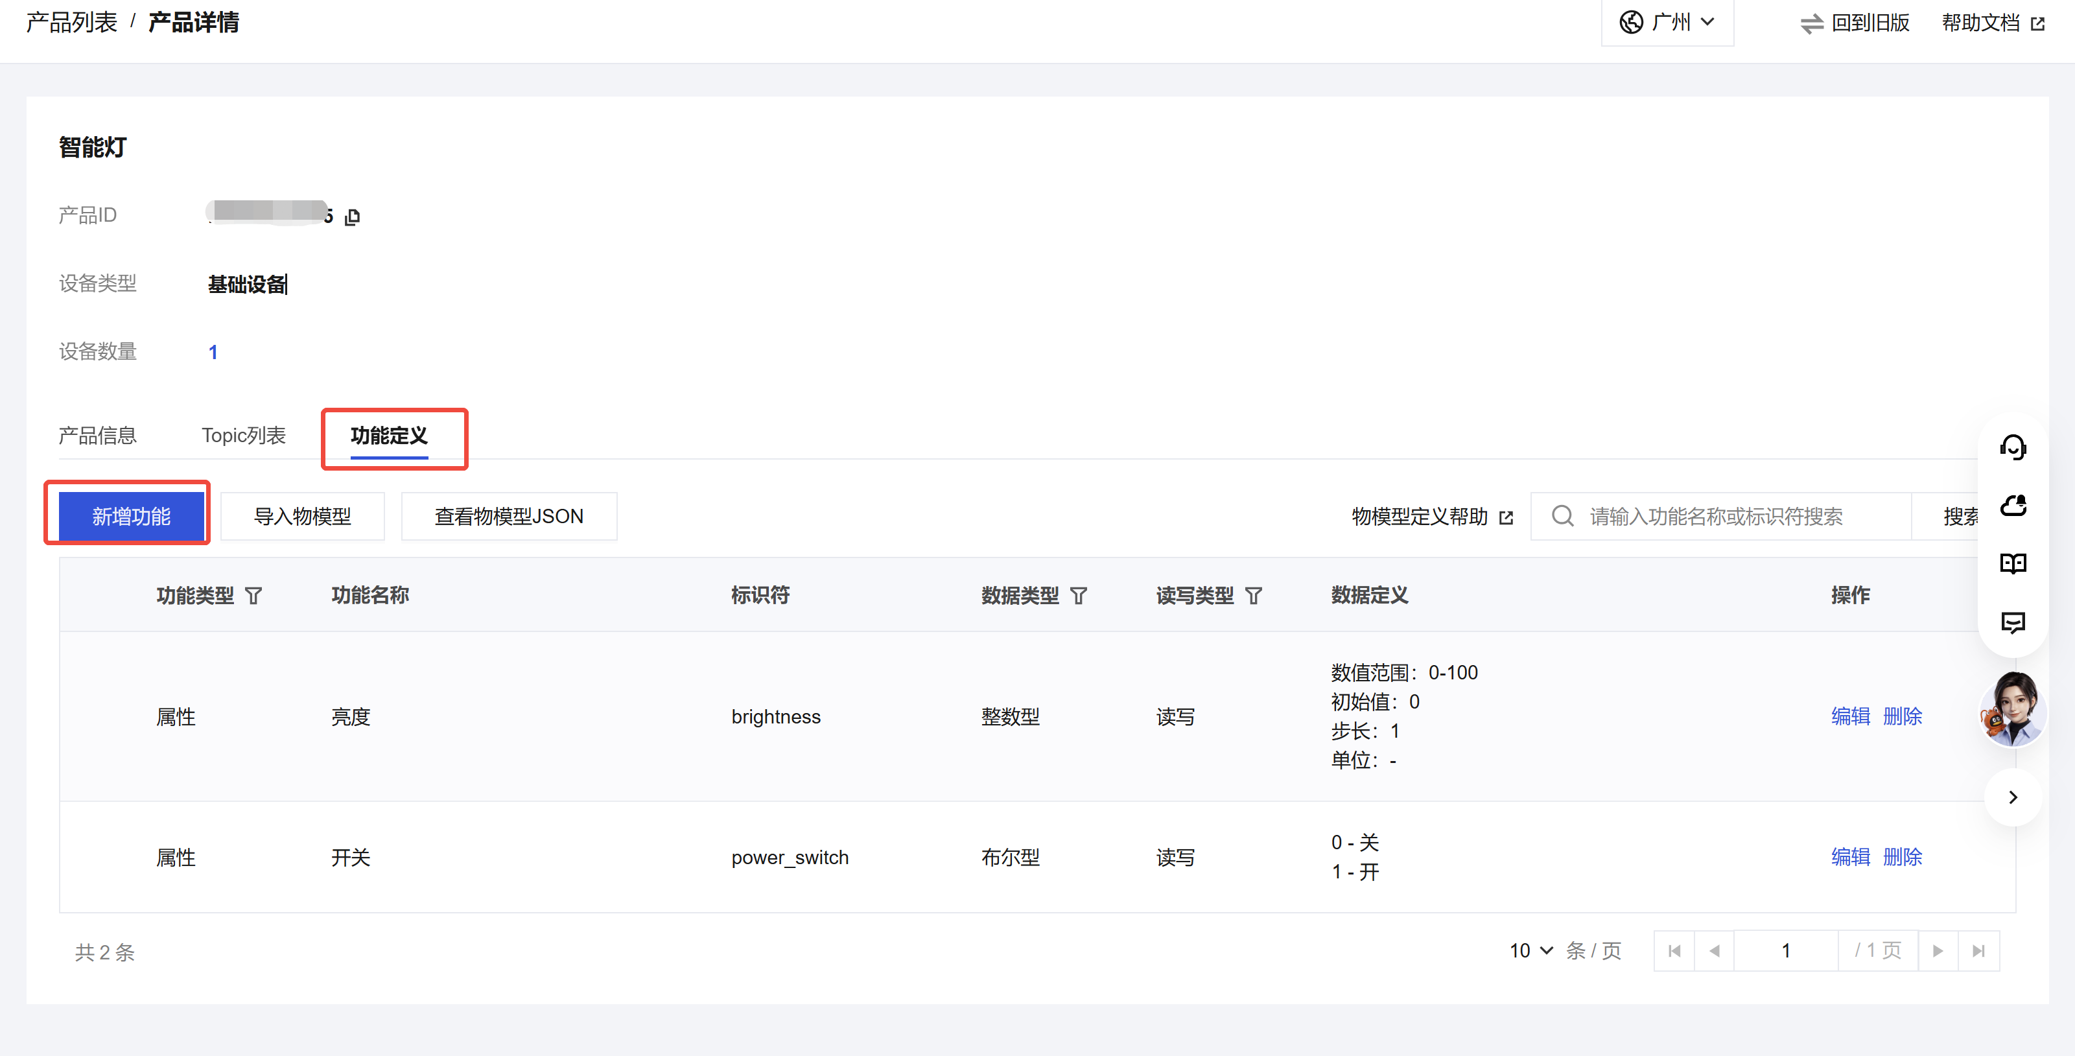Viewport: 2075px width, 1056px height.
Task: Click the feedback message sidebar icon
Action: [x=2012, y=622]
